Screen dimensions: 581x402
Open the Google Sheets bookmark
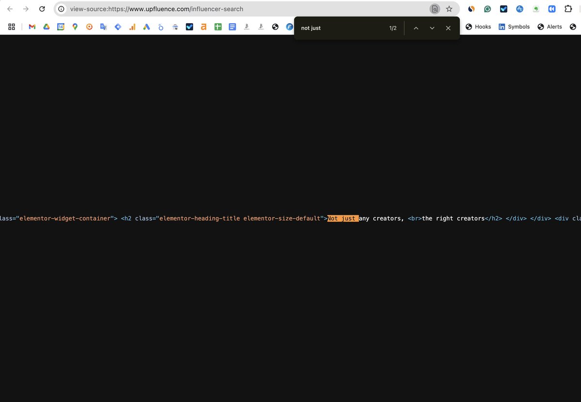218,27
